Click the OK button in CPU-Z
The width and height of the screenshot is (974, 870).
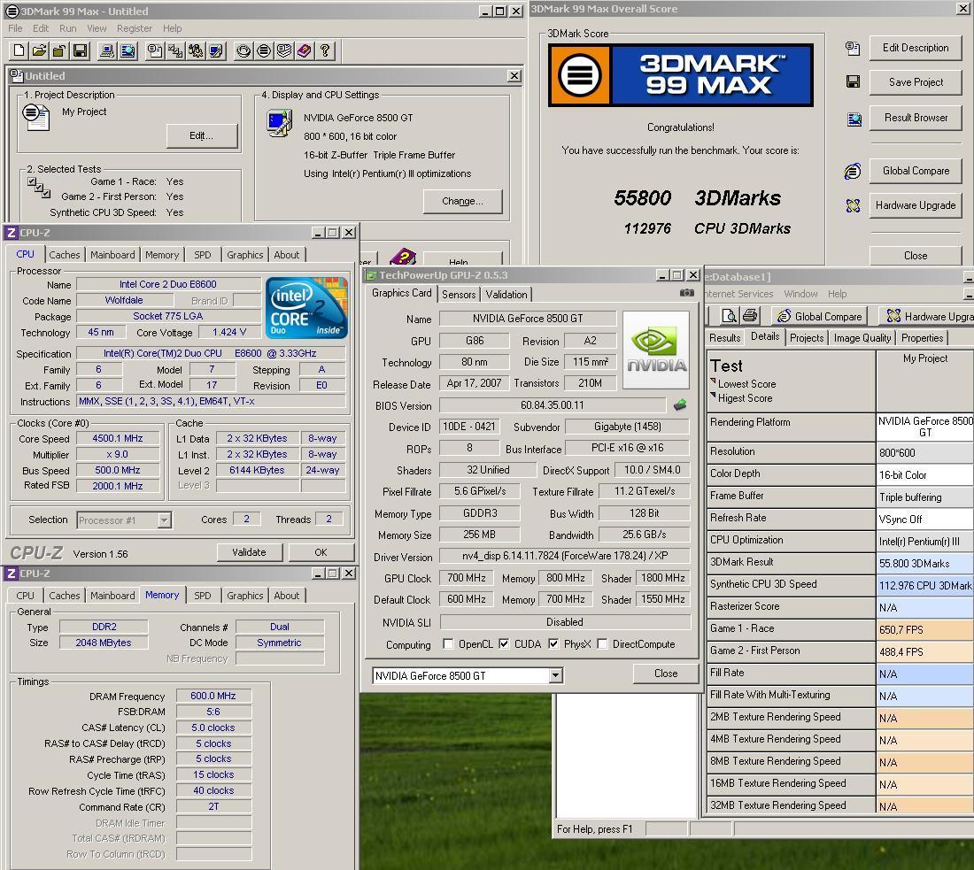click(321, 552)
